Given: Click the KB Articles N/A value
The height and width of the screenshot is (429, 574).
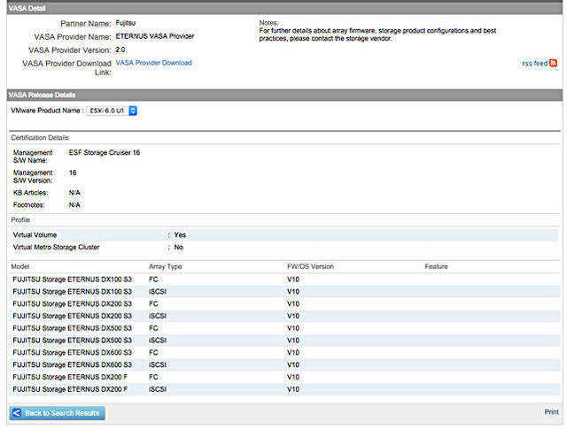Looking at the screenshot, I should pos(74,193).
